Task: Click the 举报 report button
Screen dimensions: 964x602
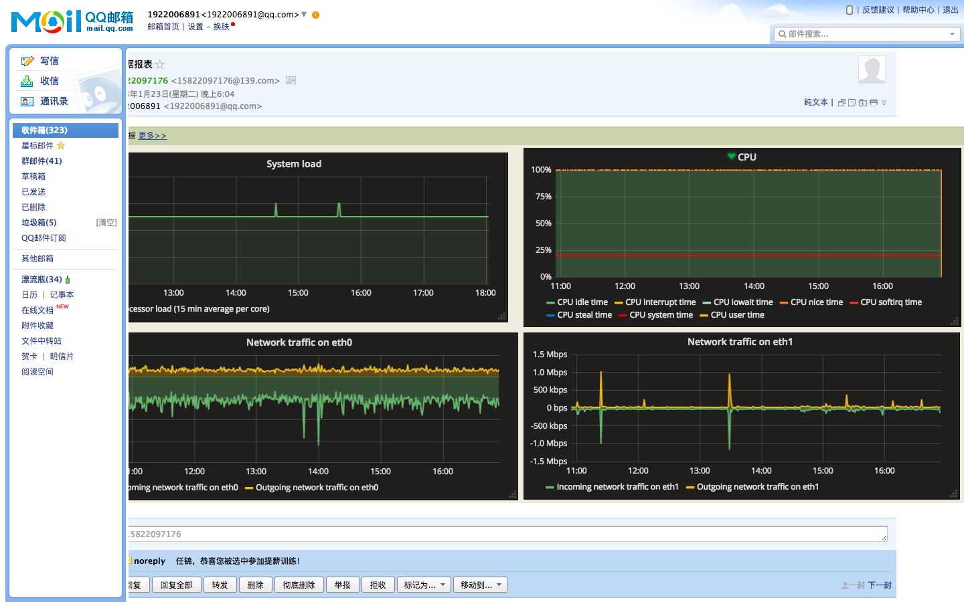Action: [343, 585]
